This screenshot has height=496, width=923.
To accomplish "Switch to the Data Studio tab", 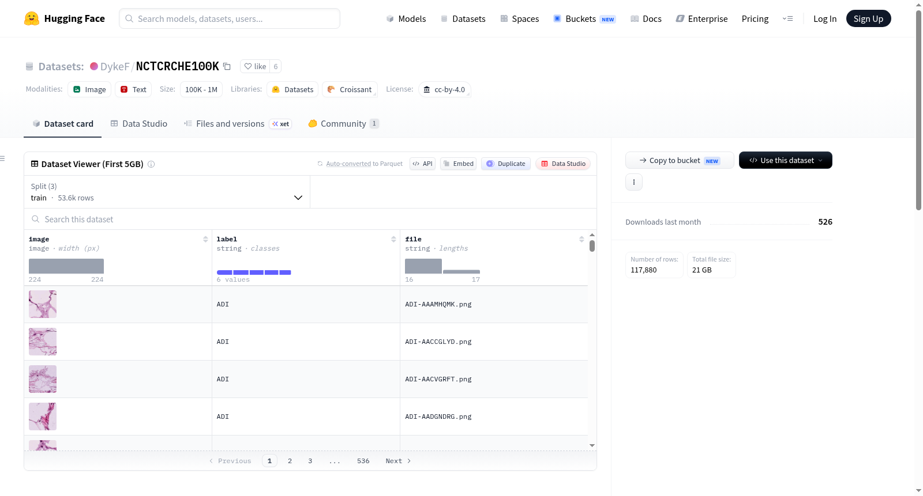I will [139, 123].
